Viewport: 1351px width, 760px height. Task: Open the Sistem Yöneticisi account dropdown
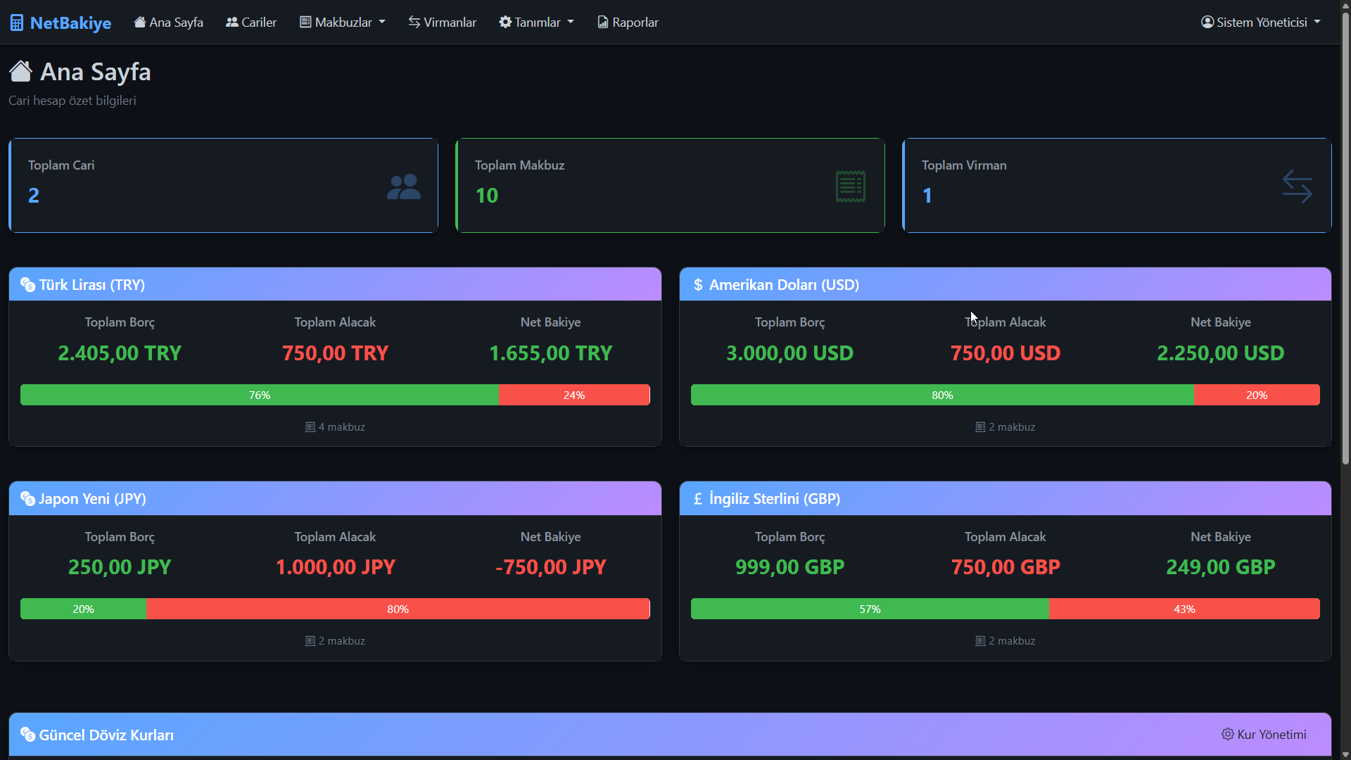pos(1260,22)
